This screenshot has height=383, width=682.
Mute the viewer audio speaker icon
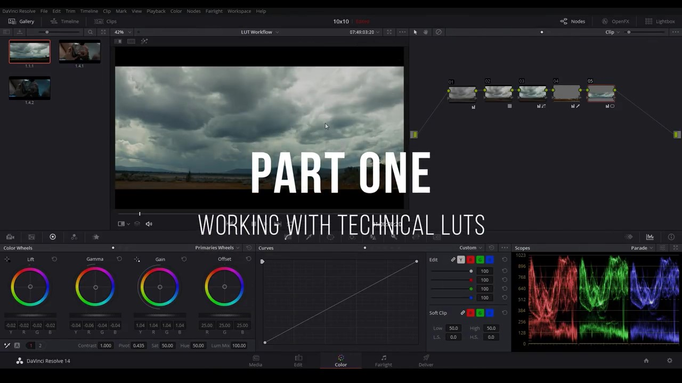click(x=149, y=224)
